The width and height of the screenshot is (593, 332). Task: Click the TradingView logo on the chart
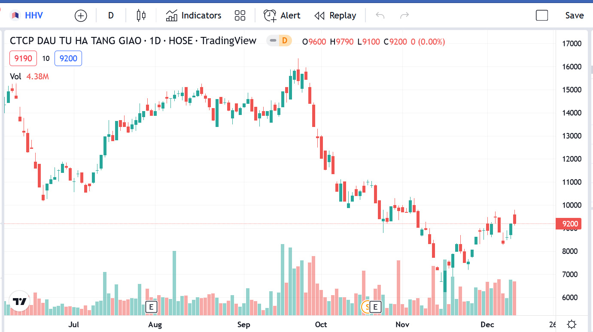click(x=19, y=301)
